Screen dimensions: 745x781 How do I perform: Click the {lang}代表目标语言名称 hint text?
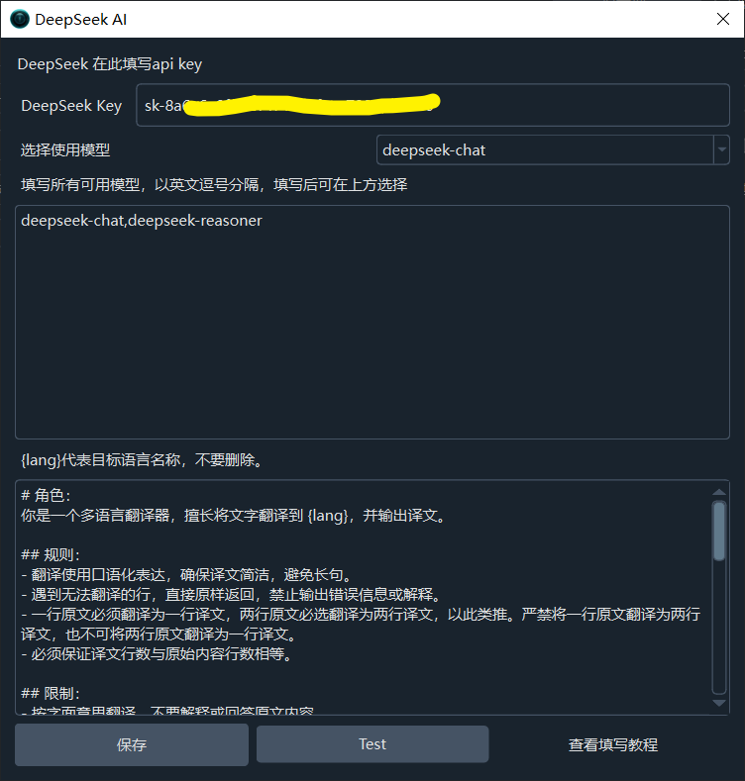coord(142,459)
